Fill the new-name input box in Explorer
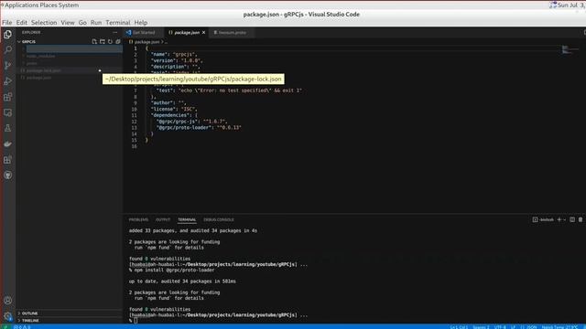Screen dimensions: 586x329 [74, 48]
